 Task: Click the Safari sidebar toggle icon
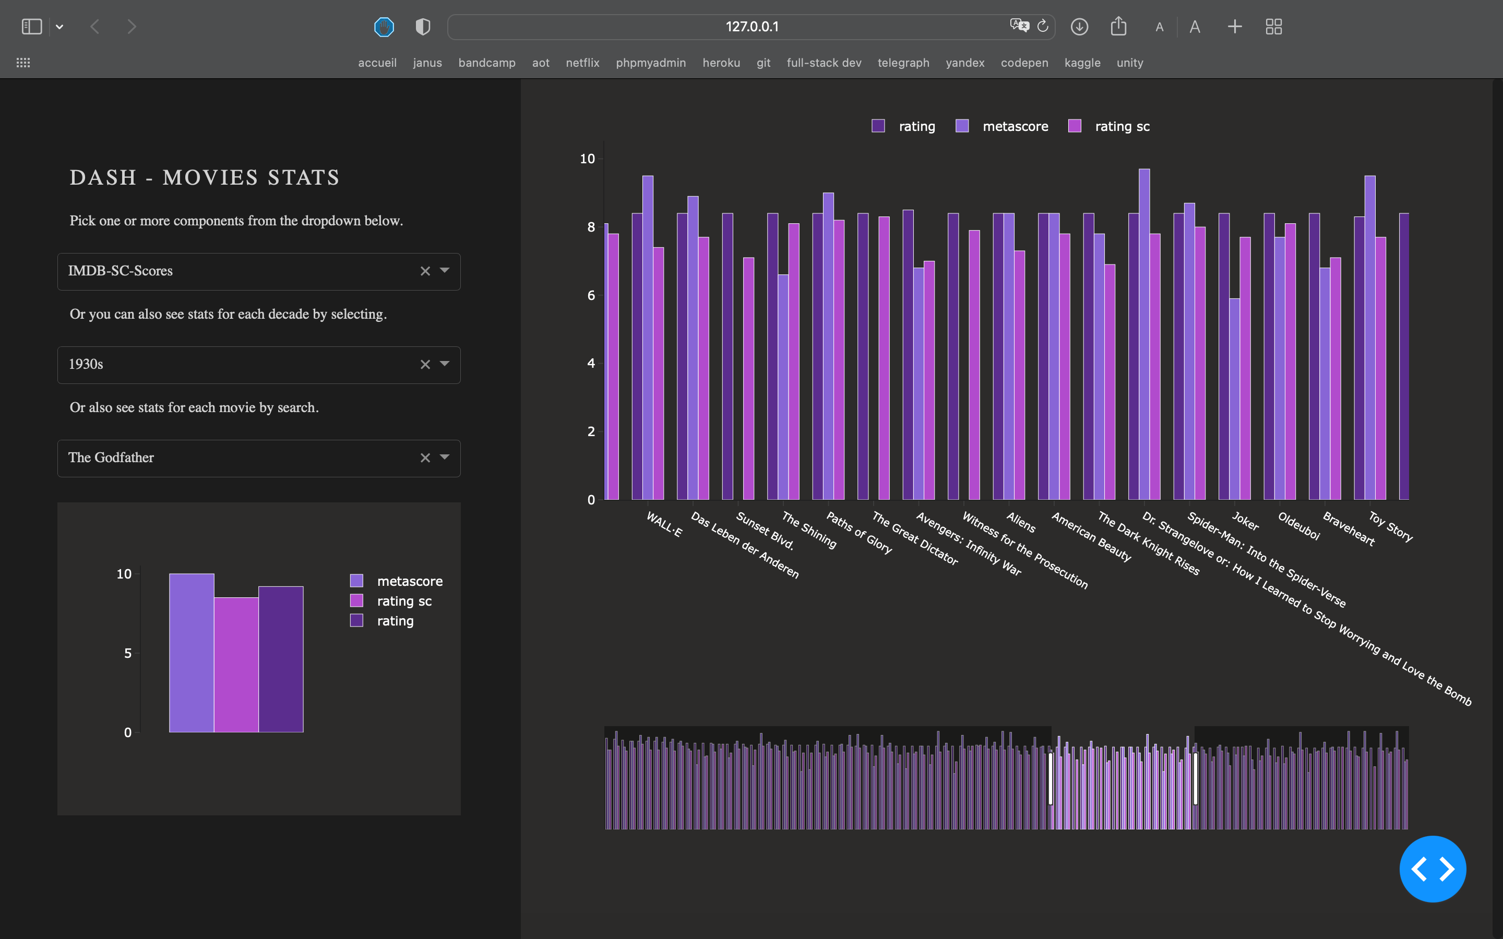pos(31,27)
